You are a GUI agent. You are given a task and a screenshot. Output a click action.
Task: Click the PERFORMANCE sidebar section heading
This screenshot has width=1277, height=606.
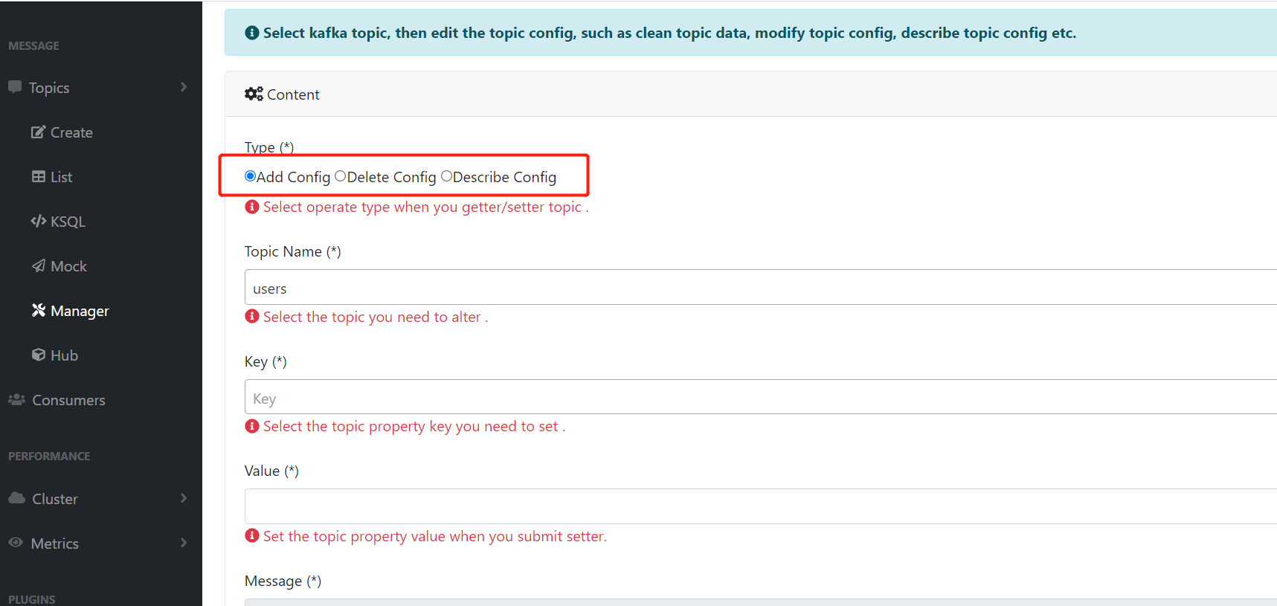pyautogui.click(x=49, y=456)
